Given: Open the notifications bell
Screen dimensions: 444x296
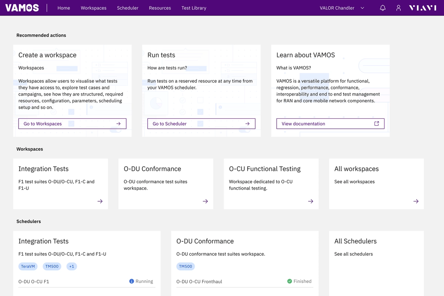Looking at the screenshot, I should [383, 8].
